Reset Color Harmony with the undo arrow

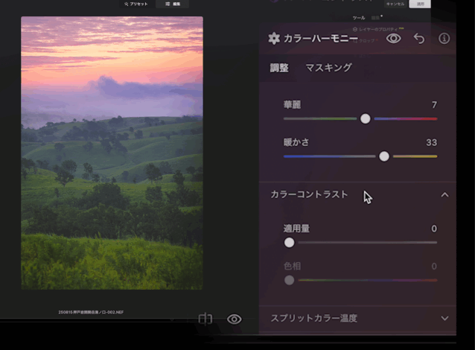pos(419,39)
